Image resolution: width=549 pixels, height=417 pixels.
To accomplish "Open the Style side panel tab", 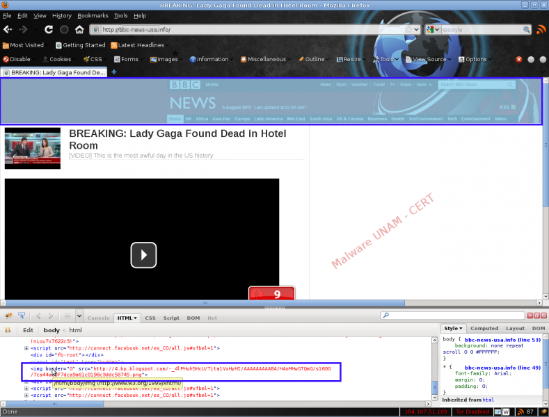I will 454,328.
